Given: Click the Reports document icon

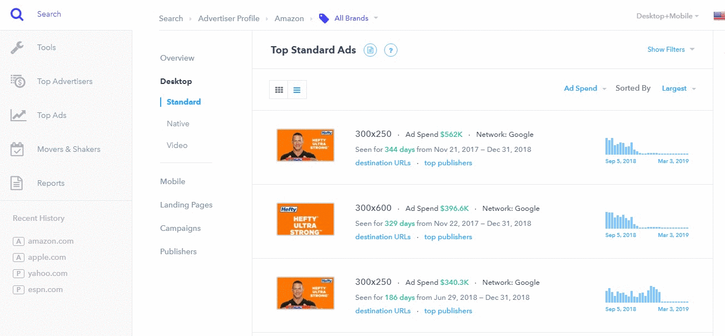Looking at the screenshot, I should 17,183.
